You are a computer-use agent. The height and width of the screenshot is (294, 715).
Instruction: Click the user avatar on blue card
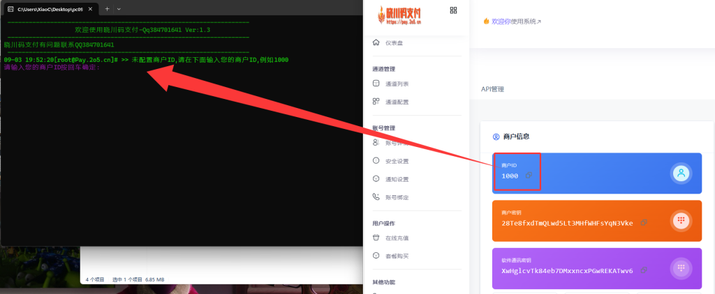(680, 173)
